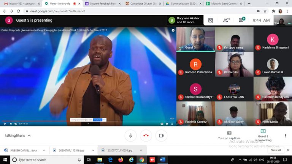The width and height of the screenshot is (292, 164).
Task: Toggle the Meet camera button
Action: [161, 136]
